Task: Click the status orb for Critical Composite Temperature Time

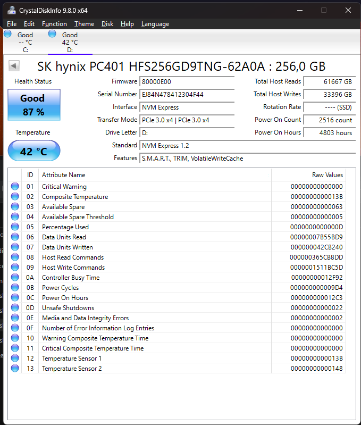Action: 15,348
